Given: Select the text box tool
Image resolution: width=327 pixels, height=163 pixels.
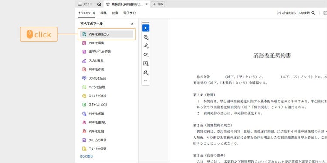Looking at the screenshot, I should [x=146, y=63].
